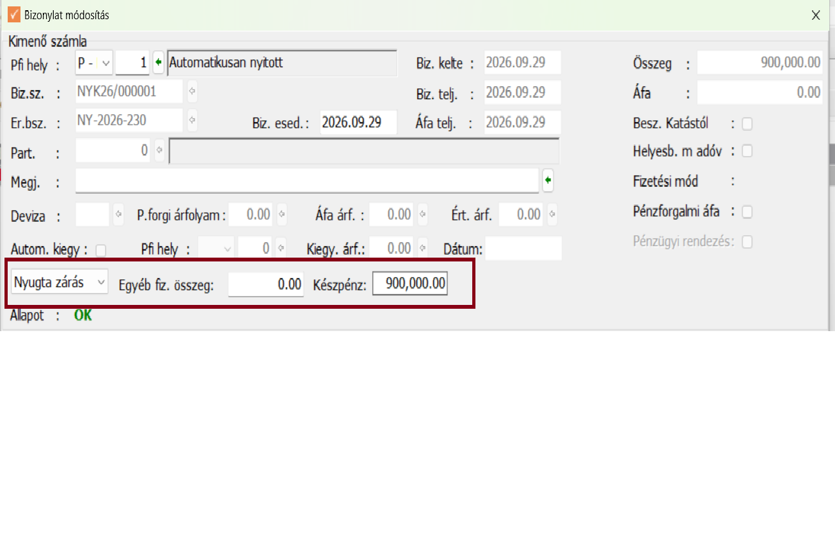Image resolution: width=835 pixels, height=544 pixels.
Task: Select the Áfa amount field showing 0.00
Action: click(x=760, y=93)
